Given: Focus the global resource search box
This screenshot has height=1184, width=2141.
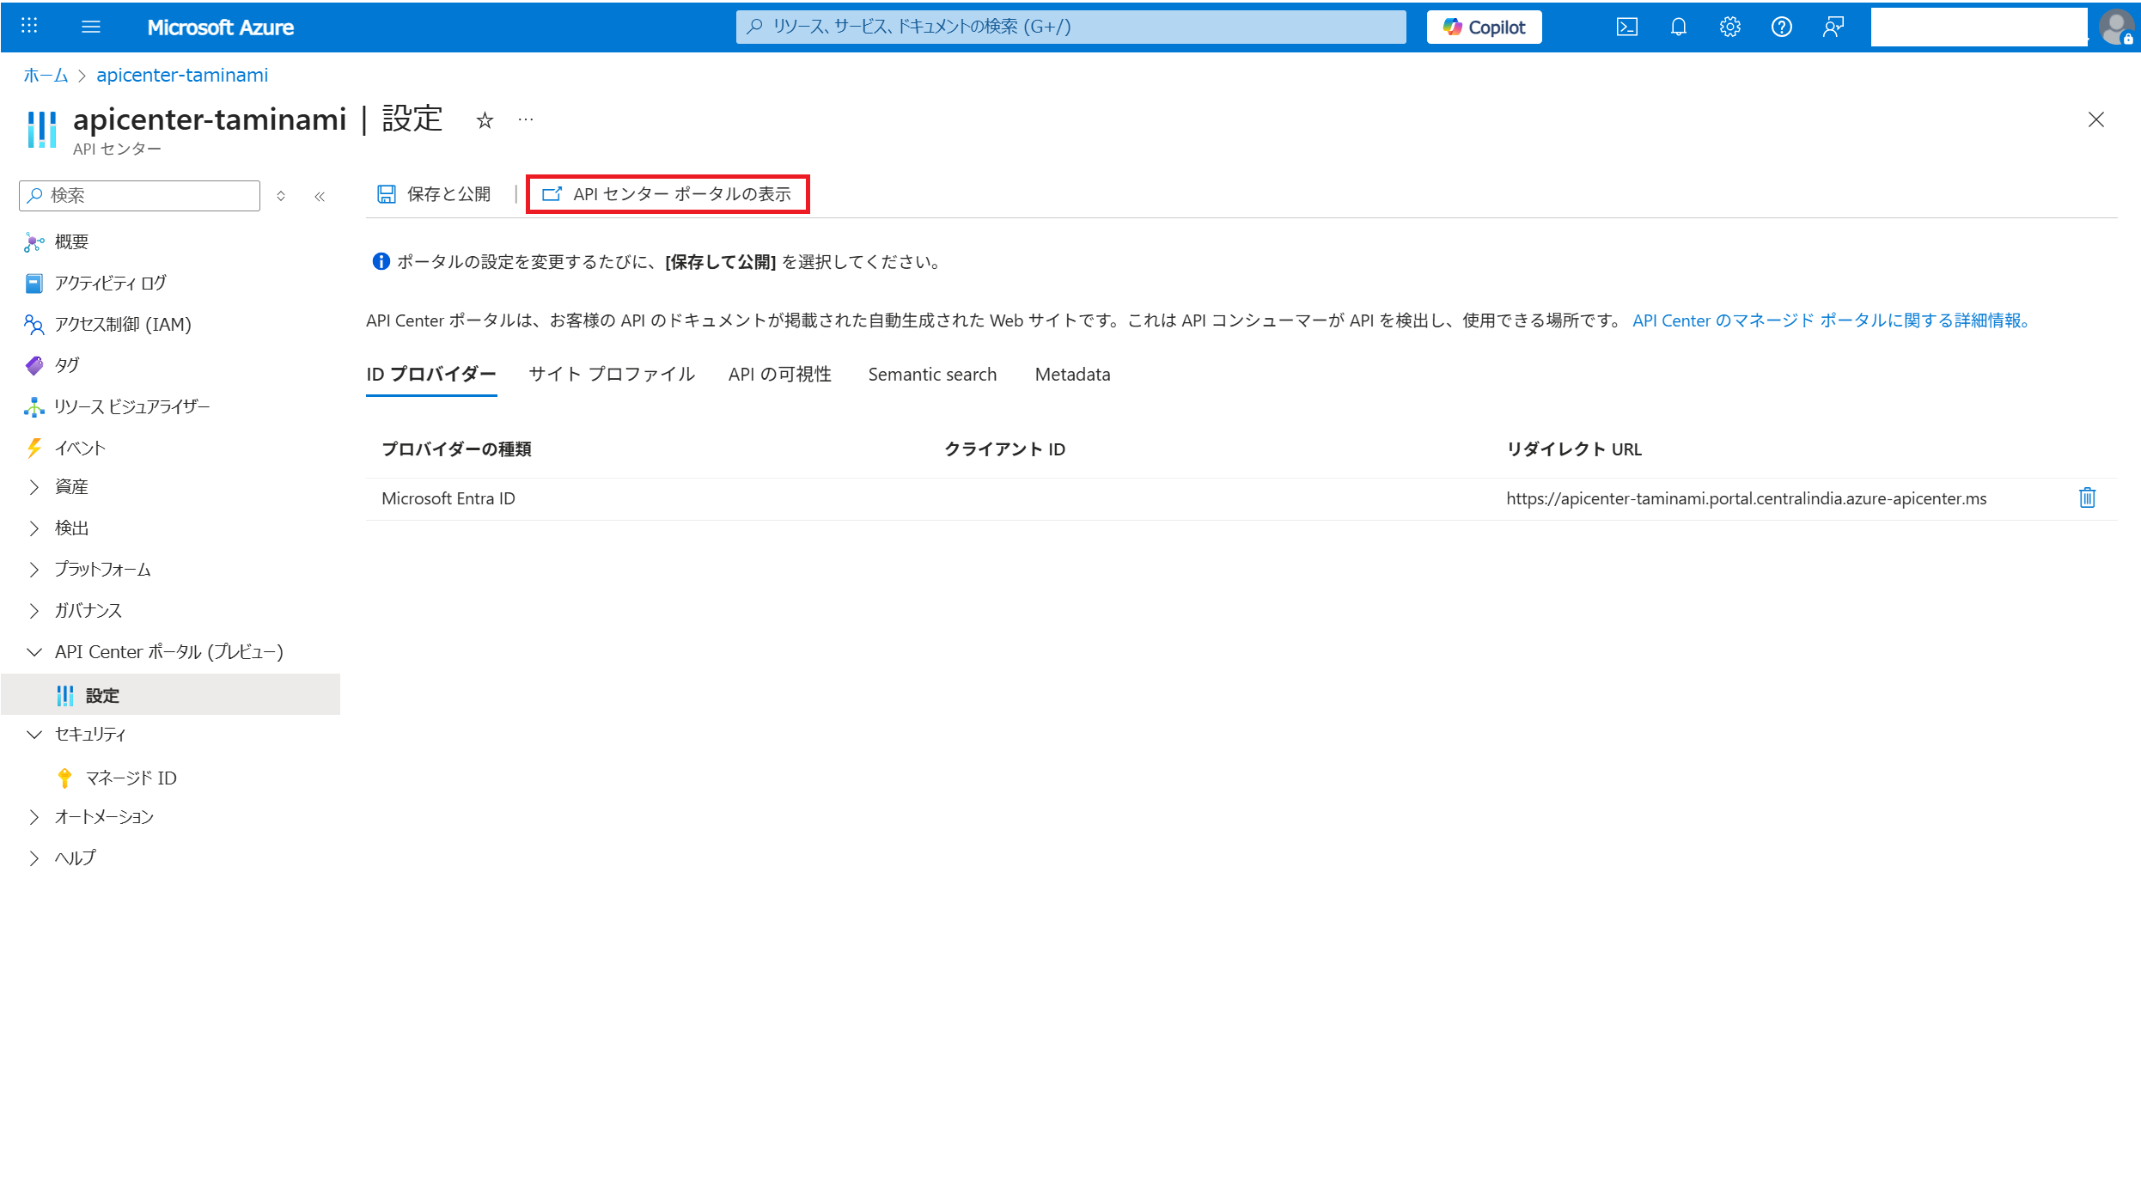Looking at the screenshot, I should pos(1070,27).
